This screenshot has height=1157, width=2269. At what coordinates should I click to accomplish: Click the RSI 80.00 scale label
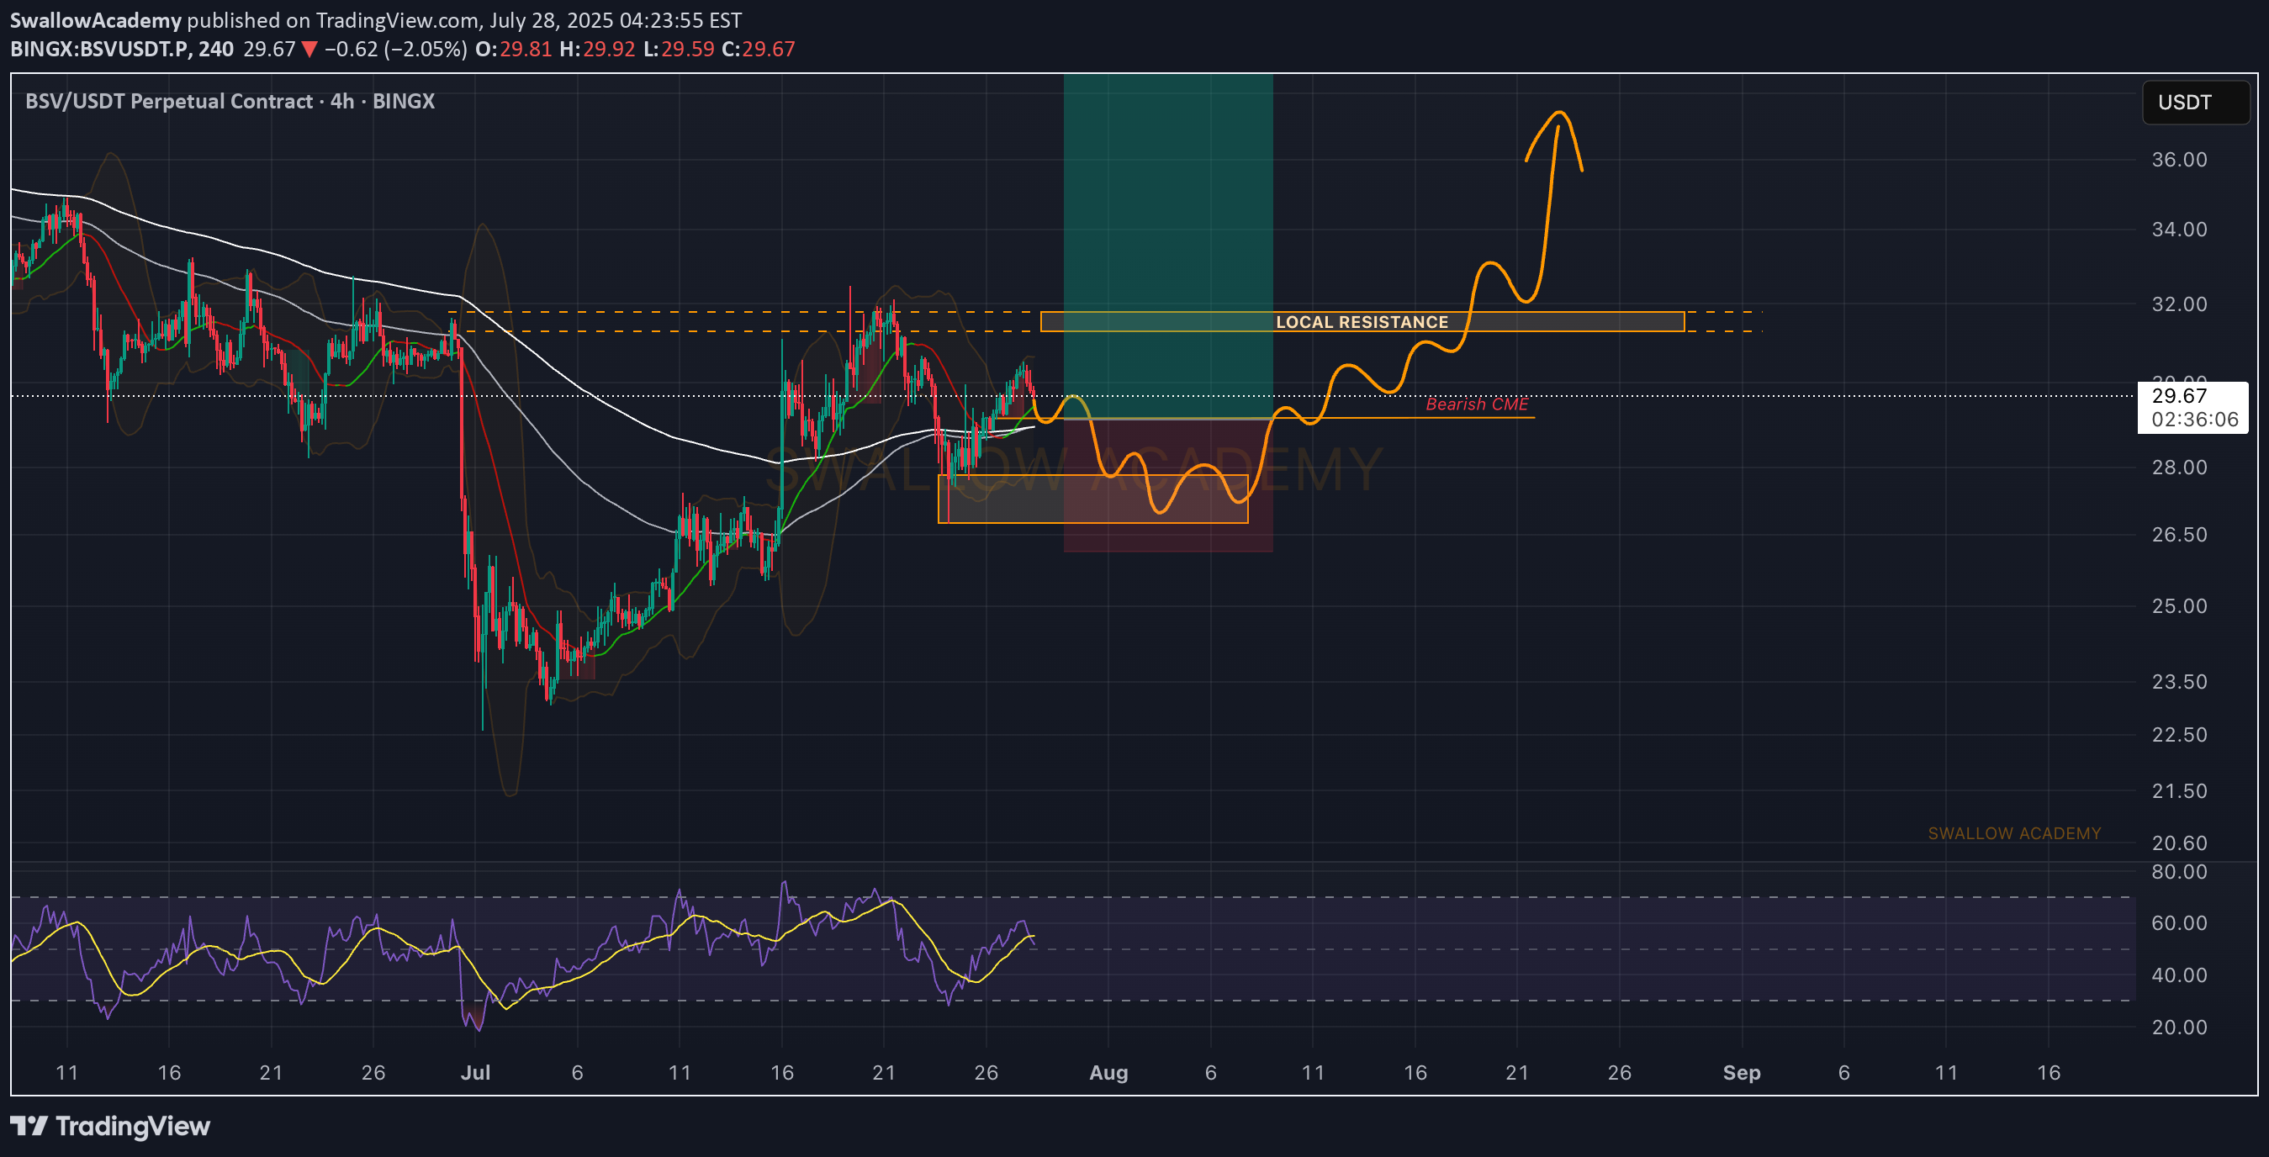[2179, 872]
